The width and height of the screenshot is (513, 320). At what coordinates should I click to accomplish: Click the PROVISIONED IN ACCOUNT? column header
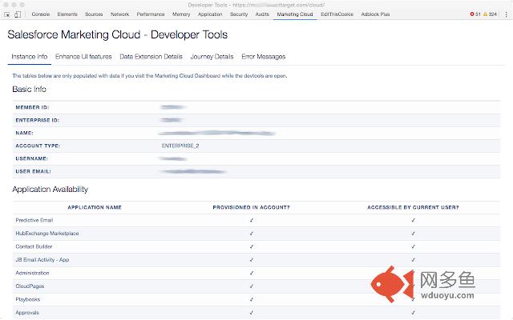pyautogui.click(x=251, y=207)
